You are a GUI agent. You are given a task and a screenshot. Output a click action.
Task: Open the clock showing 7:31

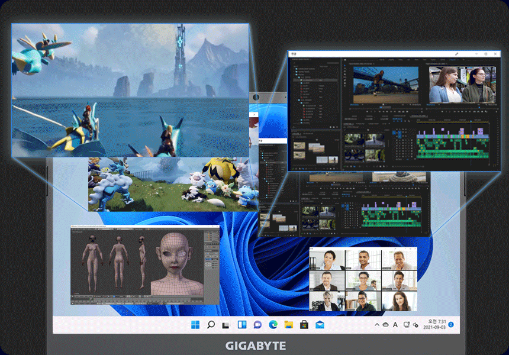pos(434,324)
